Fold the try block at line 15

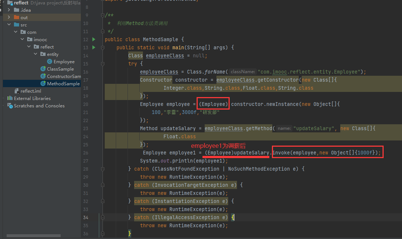tap(103, 64)
